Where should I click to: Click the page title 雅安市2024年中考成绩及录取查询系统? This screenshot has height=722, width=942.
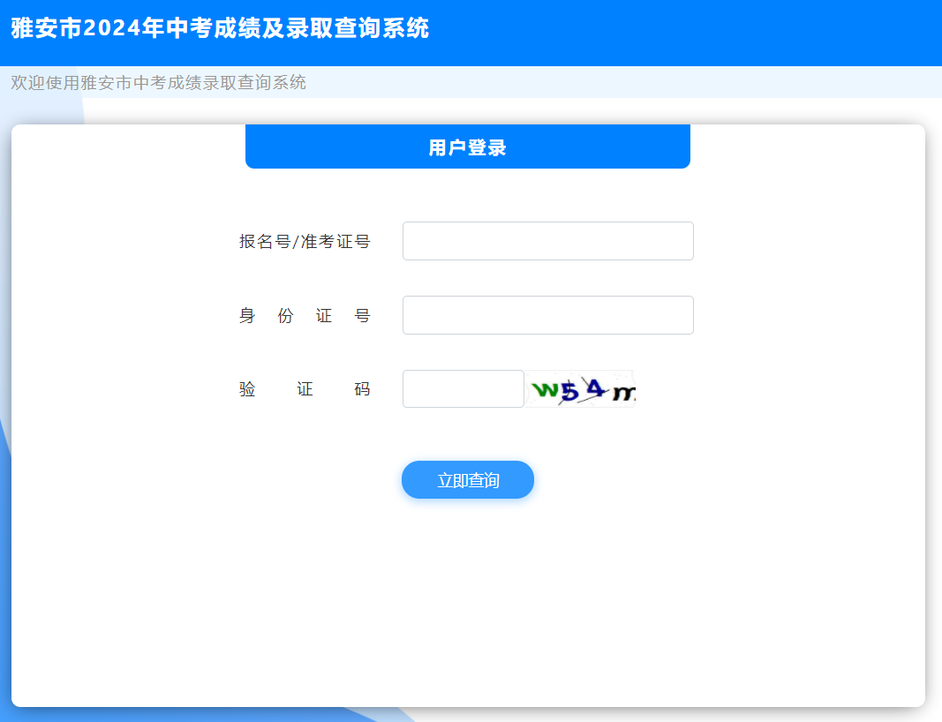[x=219, y=29]
